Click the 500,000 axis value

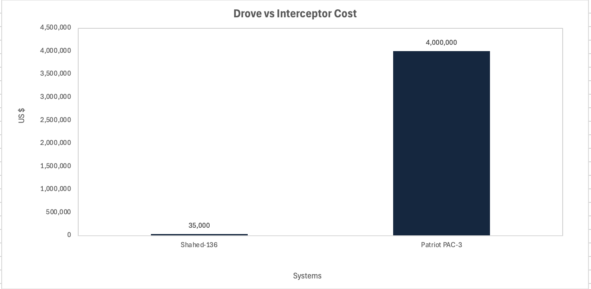(59, 212)
